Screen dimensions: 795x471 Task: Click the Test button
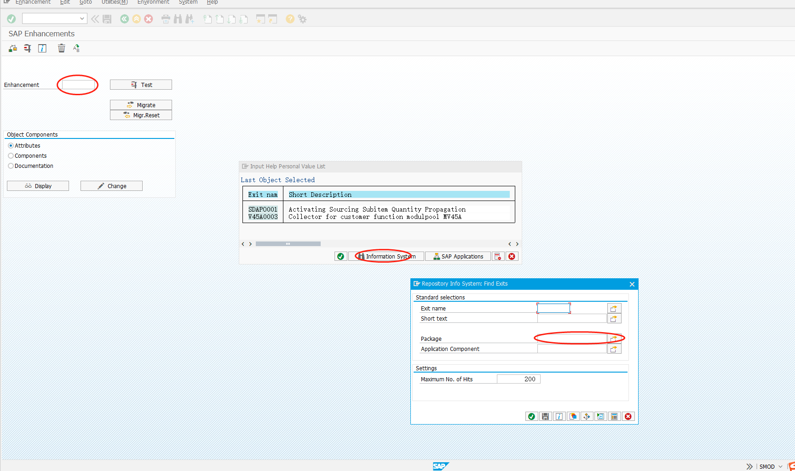[x=141, y=85]
